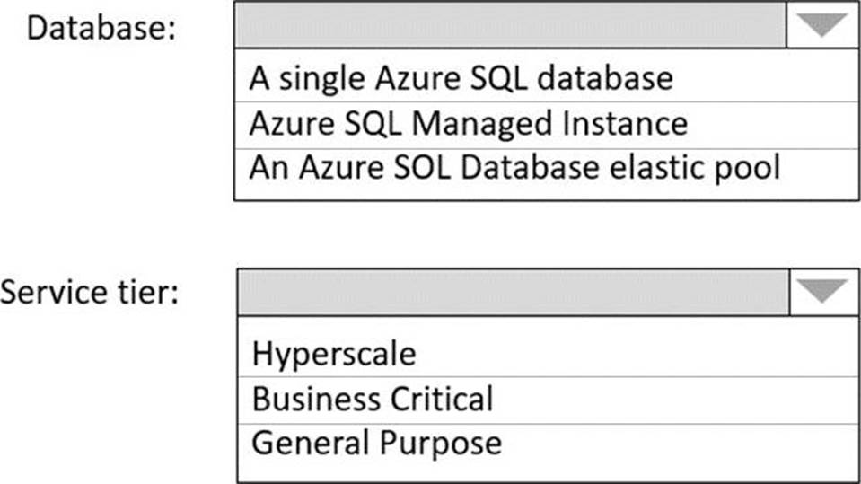861x484 pixels.
Task: Click blank row above the Hyperscale option
Action: 548,325
